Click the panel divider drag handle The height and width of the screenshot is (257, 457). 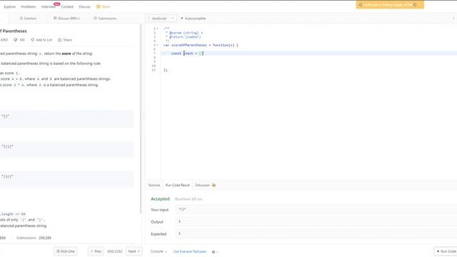coord(144,117)
